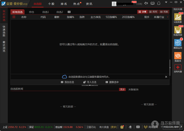The width and height of the screenshot is (184, 131).
Task: Open the book manual icon in title bar
Action: coord(152,3)
